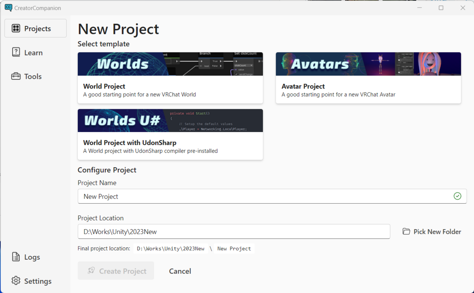Click the Learn book icon

[16, 52]
